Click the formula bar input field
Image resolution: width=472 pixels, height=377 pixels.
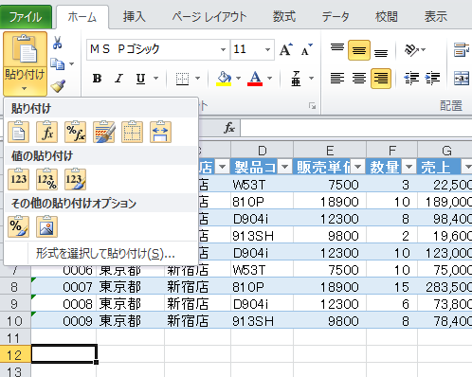tap(356, 128)
